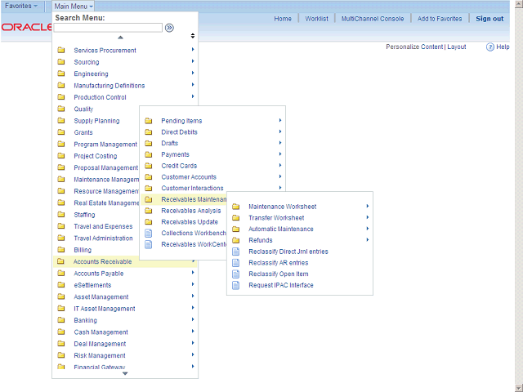
Task: Click the Sign out link
Action: click(x=489, y=19)
